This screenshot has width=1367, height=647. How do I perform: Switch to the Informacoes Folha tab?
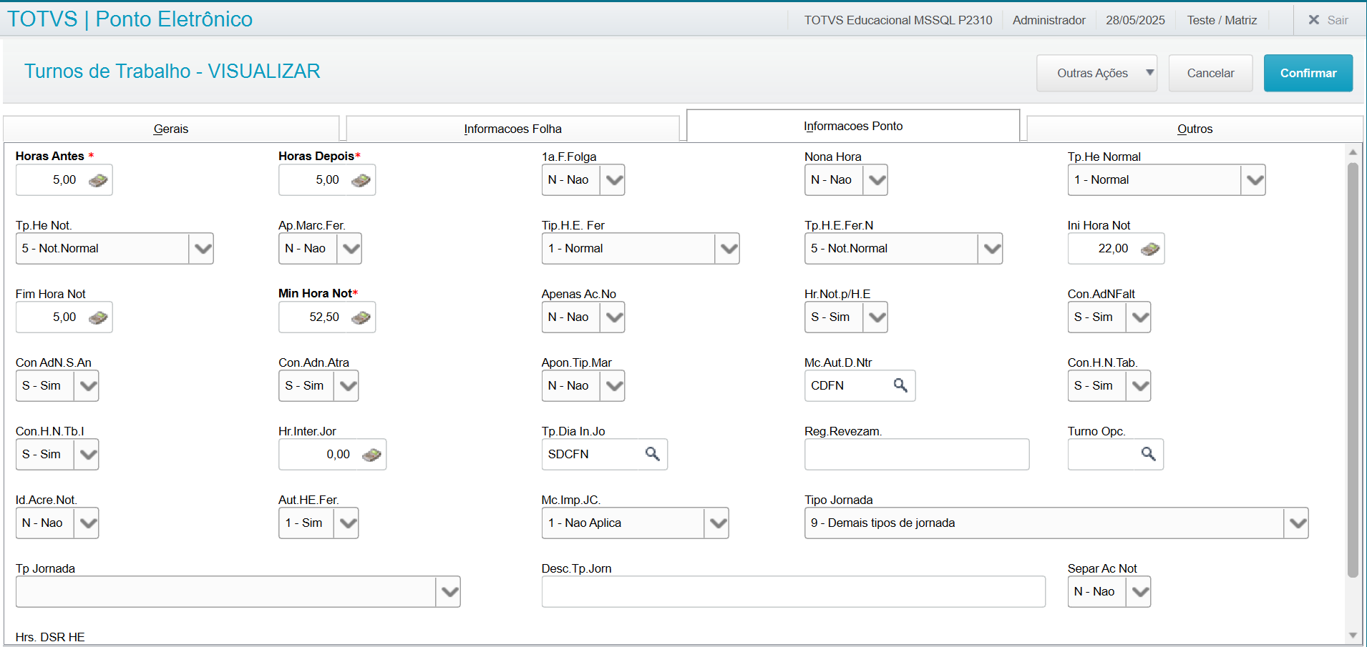[512, 129]
